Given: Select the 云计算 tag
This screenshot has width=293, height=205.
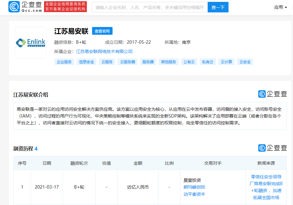Looking at the screenshot, I should click(226, 62).
